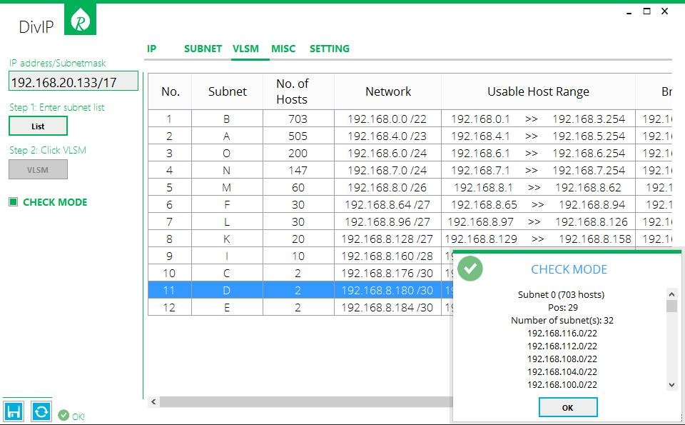Screen dimensions: 685x425
Task: Click the Subnet column header
Action: (227, 91)
